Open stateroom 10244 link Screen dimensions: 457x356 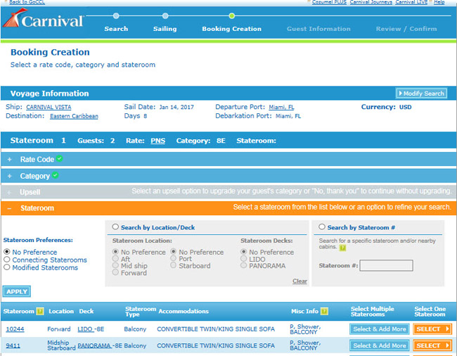click(15, 329)
